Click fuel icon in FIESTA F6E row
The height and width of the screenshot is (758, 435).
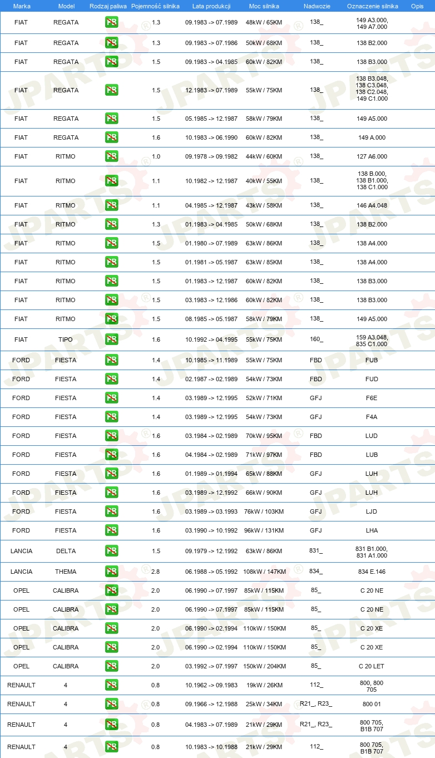pyautogui.click(x=111, y=398)
